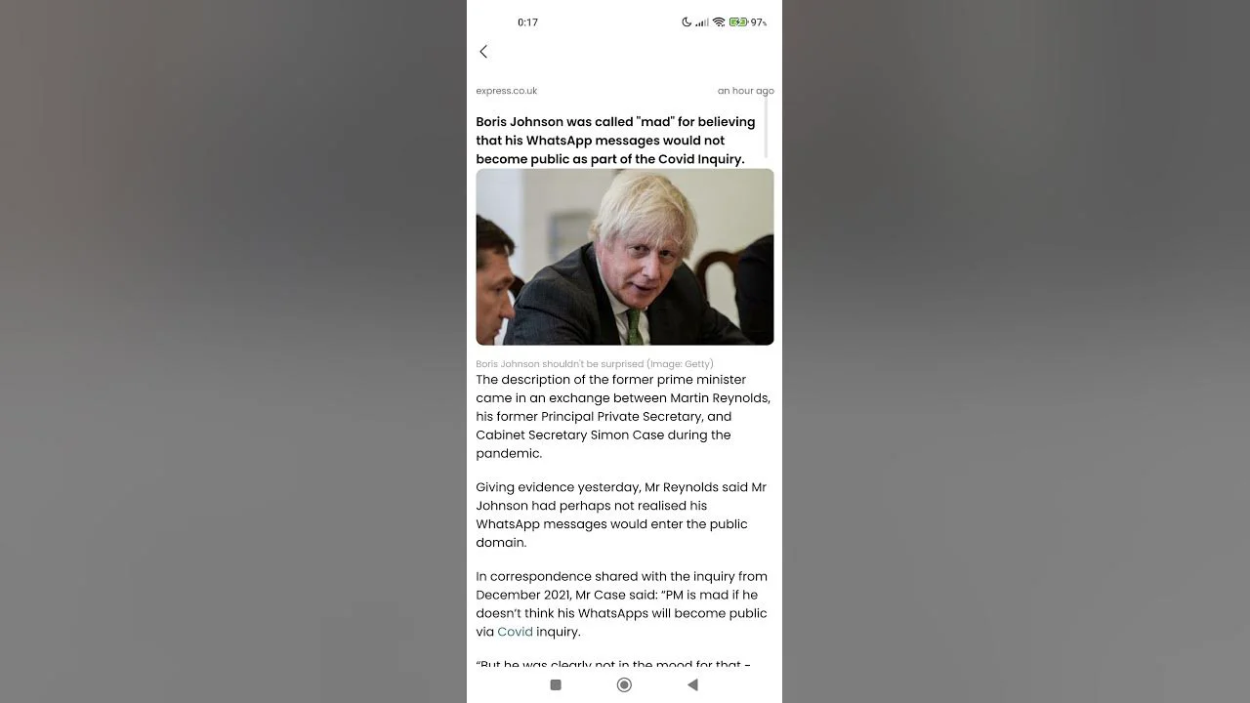1250x703 pixels.
Task: Tap the Boris Johnson article photo
Action: click(x=625, y=257)
